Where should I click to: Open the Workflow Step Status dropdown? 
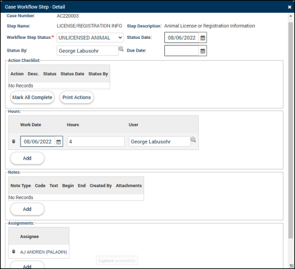(x=90, y=38)
